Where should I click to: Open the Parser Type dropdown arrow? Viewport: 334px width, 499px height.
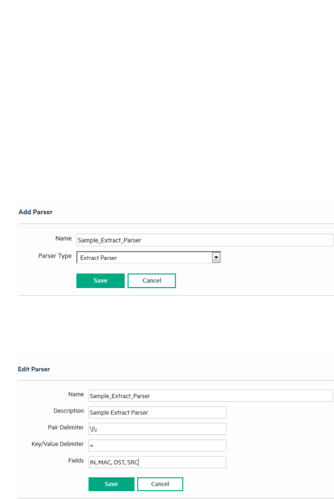216,258
